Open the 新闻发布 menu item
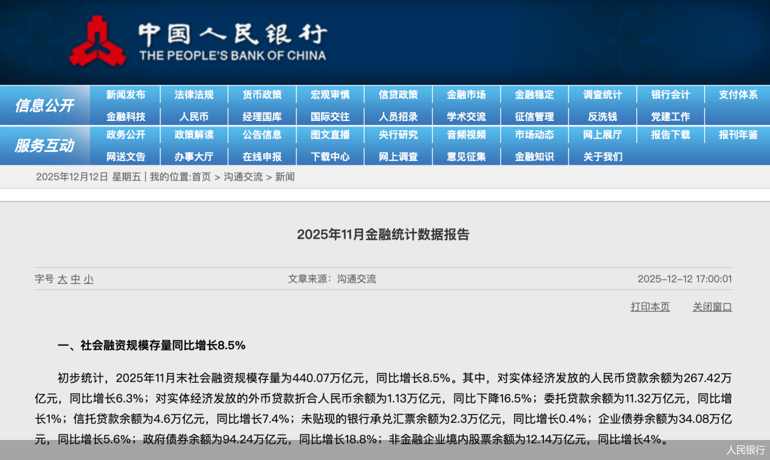Image resolution: width=770 pixels, height=460 pixels. (x=126, y=95)
